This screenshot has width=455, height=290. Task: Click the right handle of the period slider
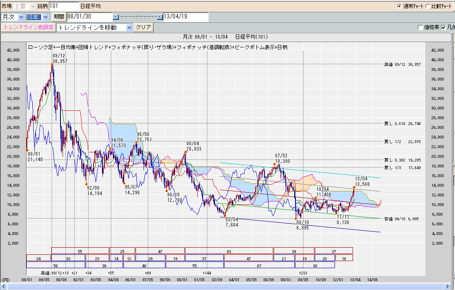160,17
